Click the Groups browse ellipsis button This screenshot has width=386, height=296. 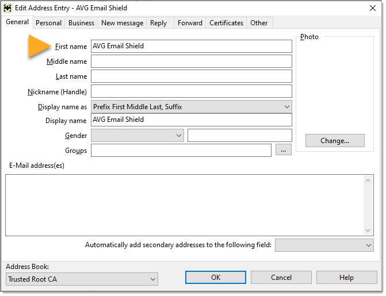pos(284,150)
